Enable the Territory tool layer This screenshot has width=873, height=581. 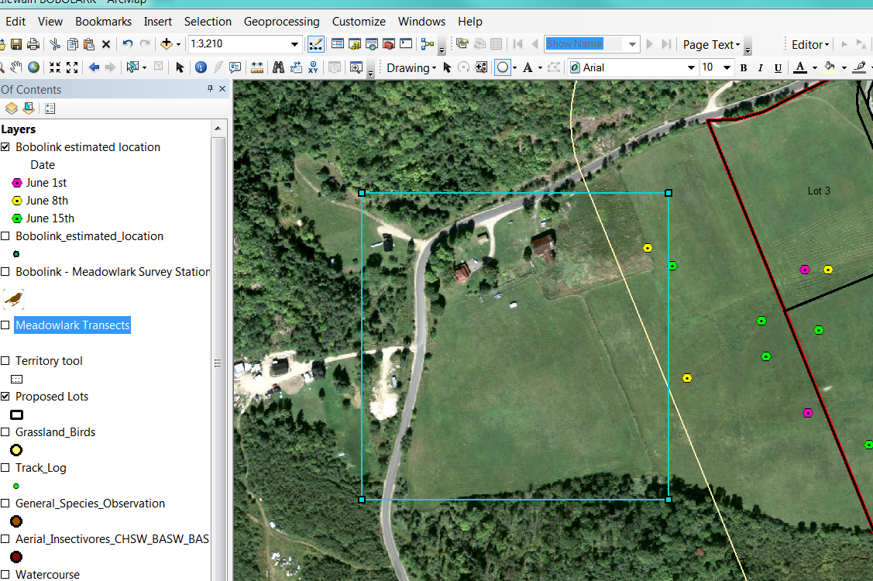[x=5, y=361]
